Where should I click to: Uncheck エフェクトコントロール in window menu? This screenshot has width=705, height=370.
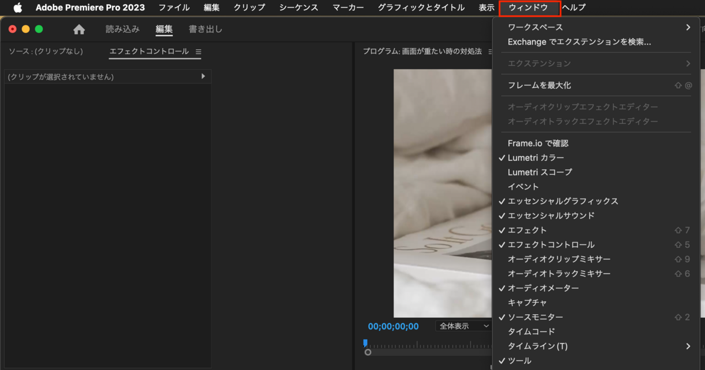tap(596, 244)
